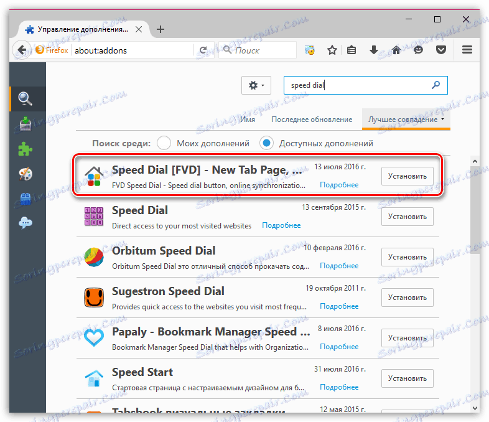Open the Plugins lego brick category

point(26,199)
